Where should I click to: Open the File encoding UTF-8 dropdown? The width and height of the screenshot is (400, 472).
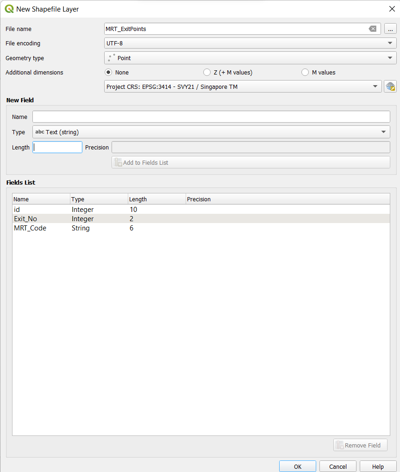point(250,43)
